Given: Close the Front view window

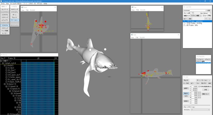Looking at the screenshot, I should tap(55, 7).
